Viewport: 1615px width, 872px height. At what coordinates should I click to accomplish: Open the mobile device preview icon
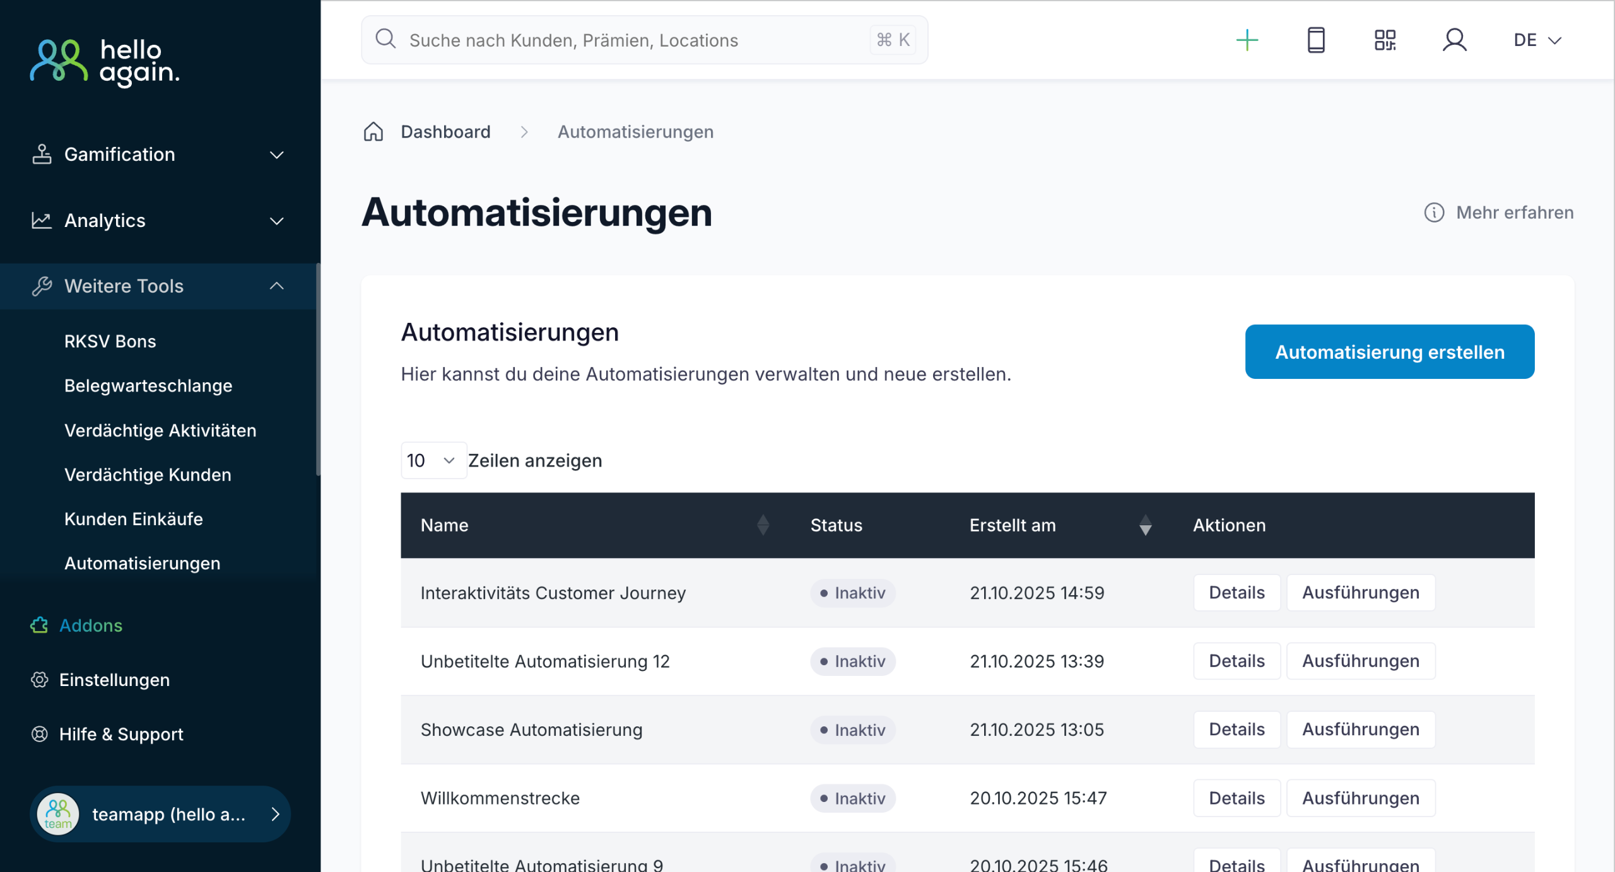1315,40
